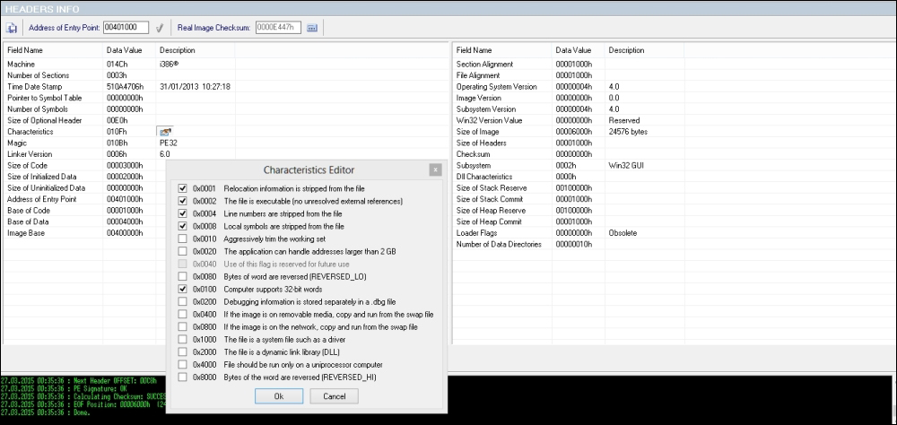897x425 pixels.
Task: Click the Characteristics value 010Fh
Action: (118, 132)
